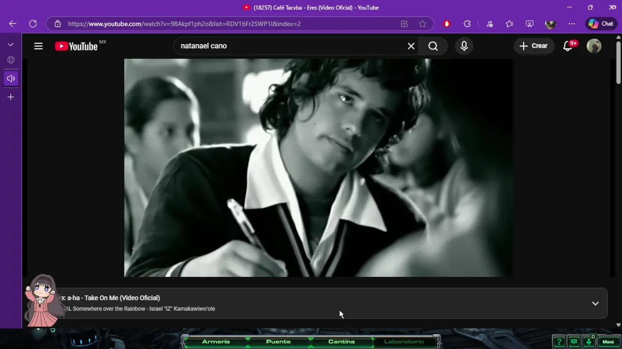Screen dimensions: 622x349
Task: Open the media control music note icon
Action: pos(490,24)
